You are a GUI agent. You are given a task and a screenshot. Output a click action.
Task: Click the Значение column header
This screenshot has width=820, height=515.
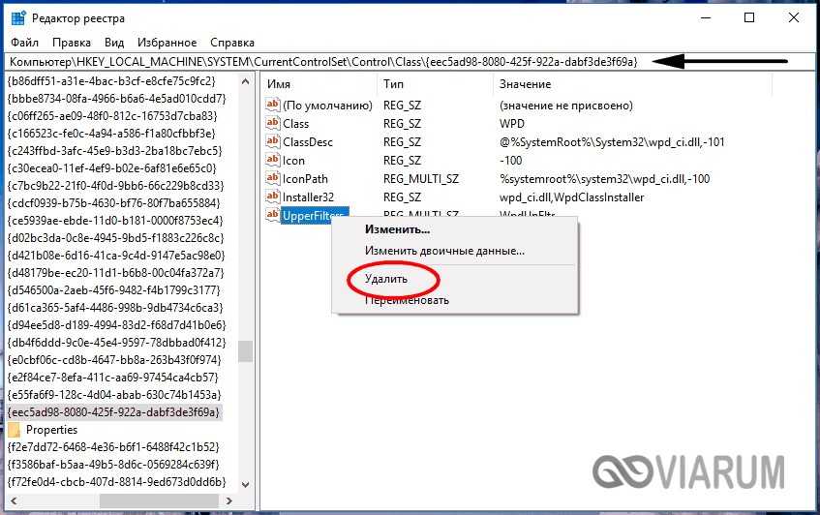(526, 84)
